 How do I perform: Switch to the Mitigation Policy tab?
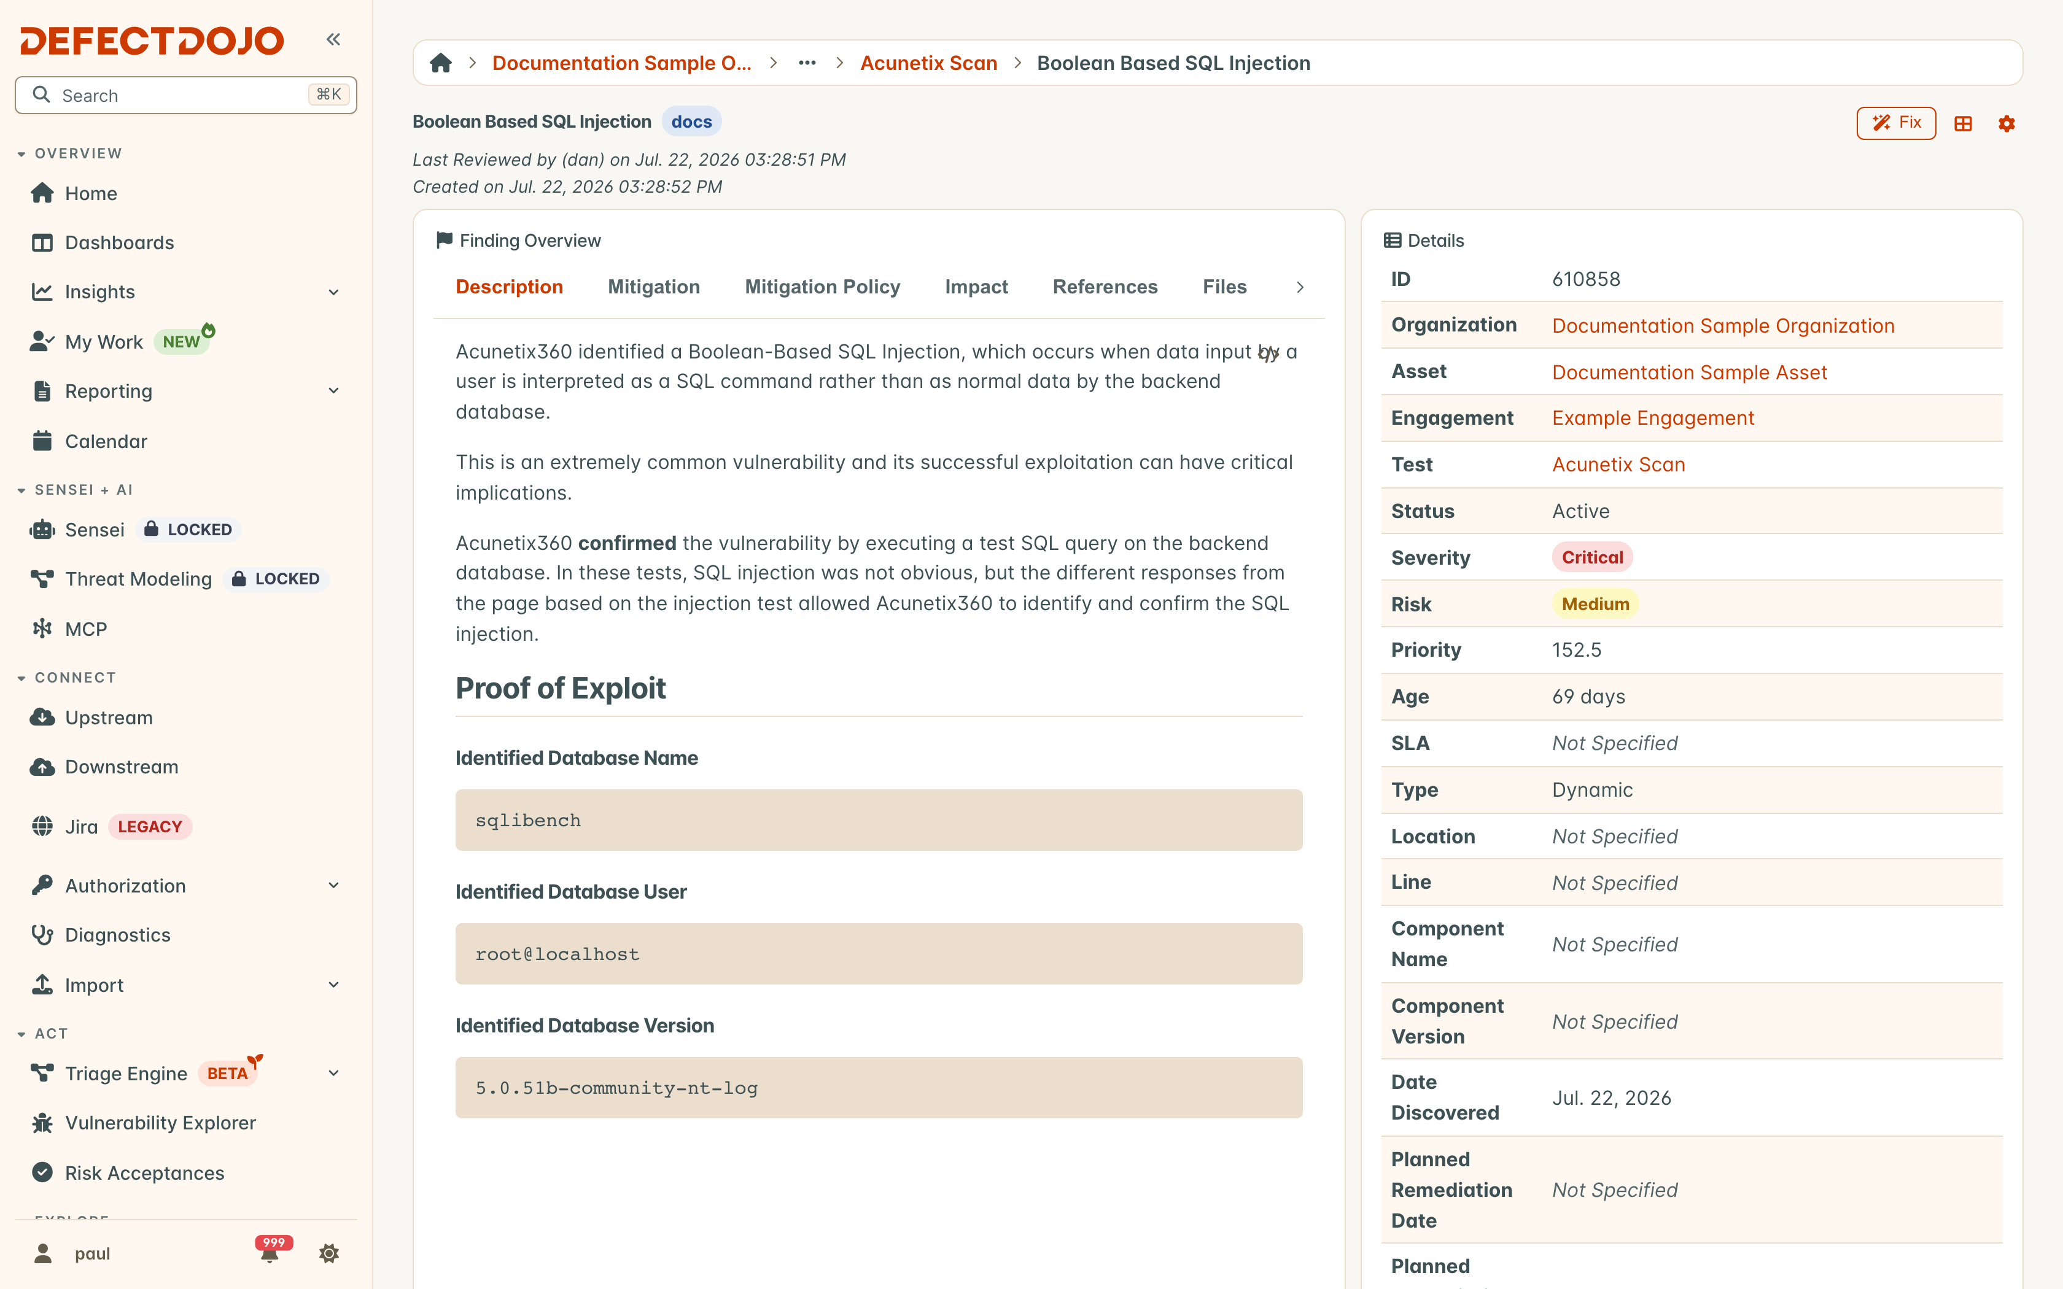822,287
